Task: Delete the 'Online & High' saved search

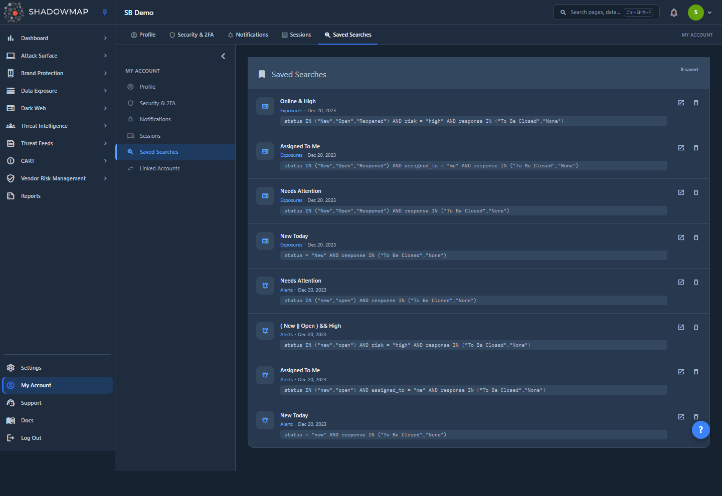Action: point(696,103)
